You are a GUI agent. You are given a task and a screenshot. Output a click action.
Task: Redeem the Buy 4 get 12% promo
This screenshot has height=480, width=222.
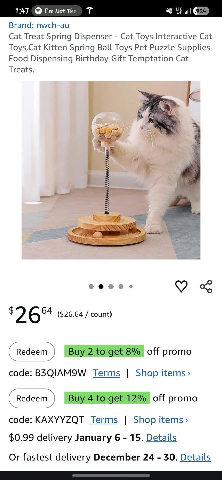pyautogui.click(x=32, y=398)
